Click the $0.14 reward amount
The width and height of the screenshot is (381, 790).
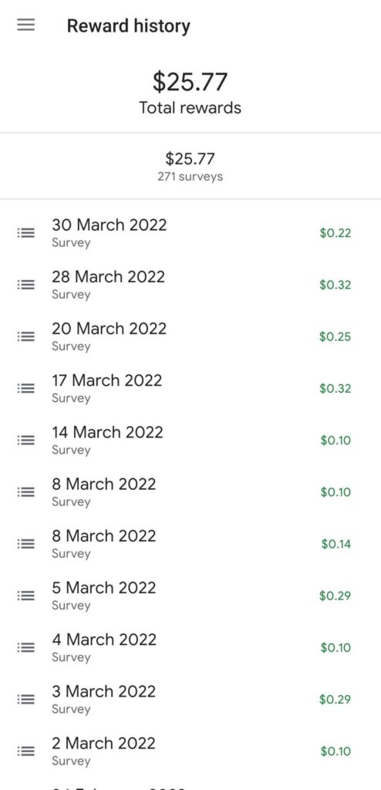click(x=336, y=544)
